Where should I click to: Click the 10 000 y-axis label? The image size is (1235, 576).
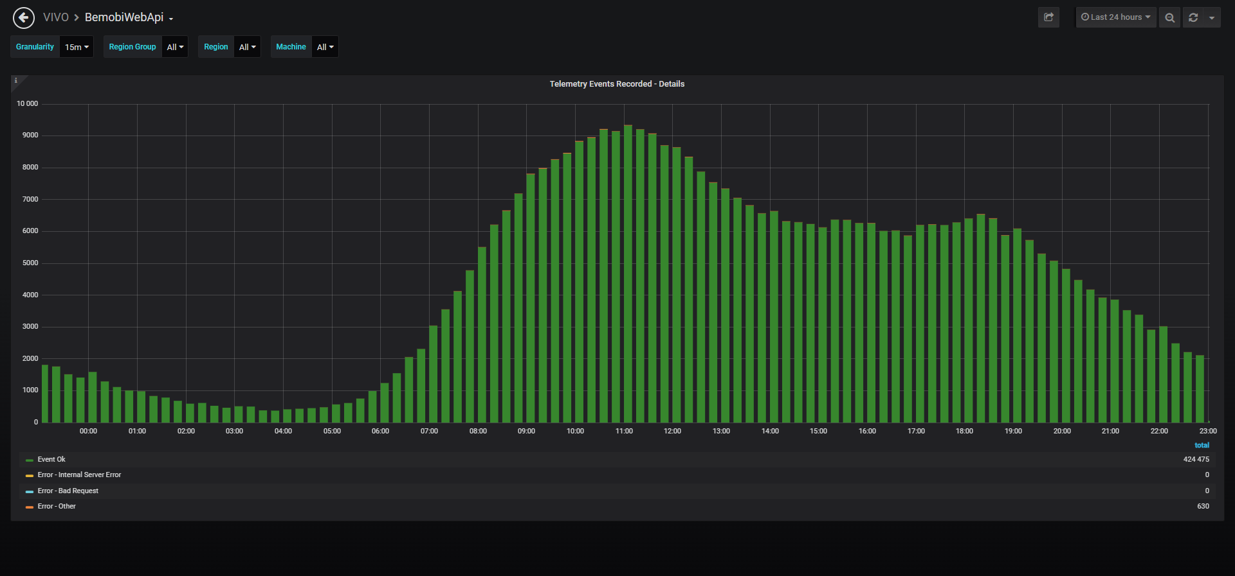(x=27, y=104)
